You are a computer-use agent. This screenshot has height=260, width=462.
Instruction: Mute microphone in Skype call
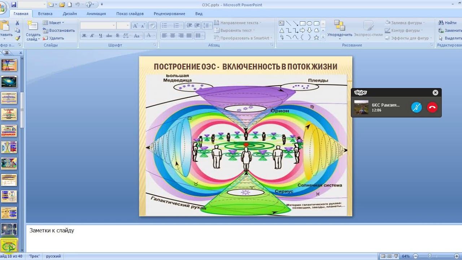click(x=417, y=107)
